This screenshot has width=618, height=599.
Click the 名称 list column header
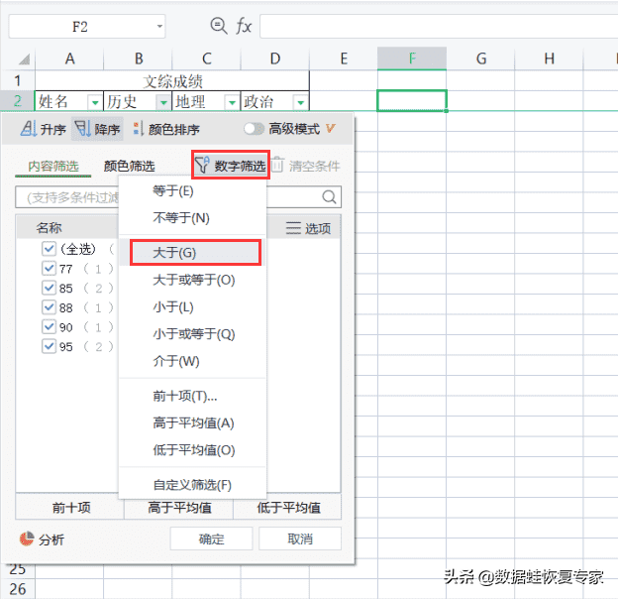click(49, 228)
